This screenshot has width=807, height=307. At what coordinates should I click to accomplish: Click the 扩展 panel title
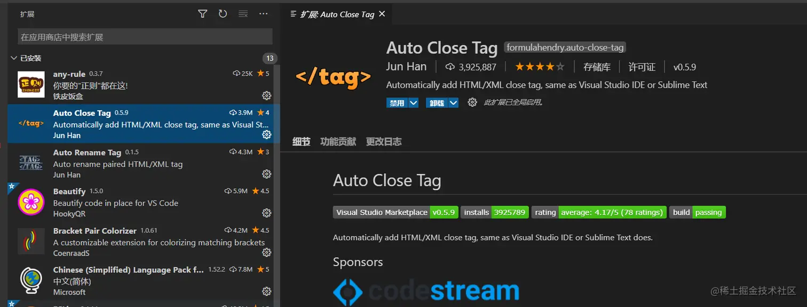(27, 14)
